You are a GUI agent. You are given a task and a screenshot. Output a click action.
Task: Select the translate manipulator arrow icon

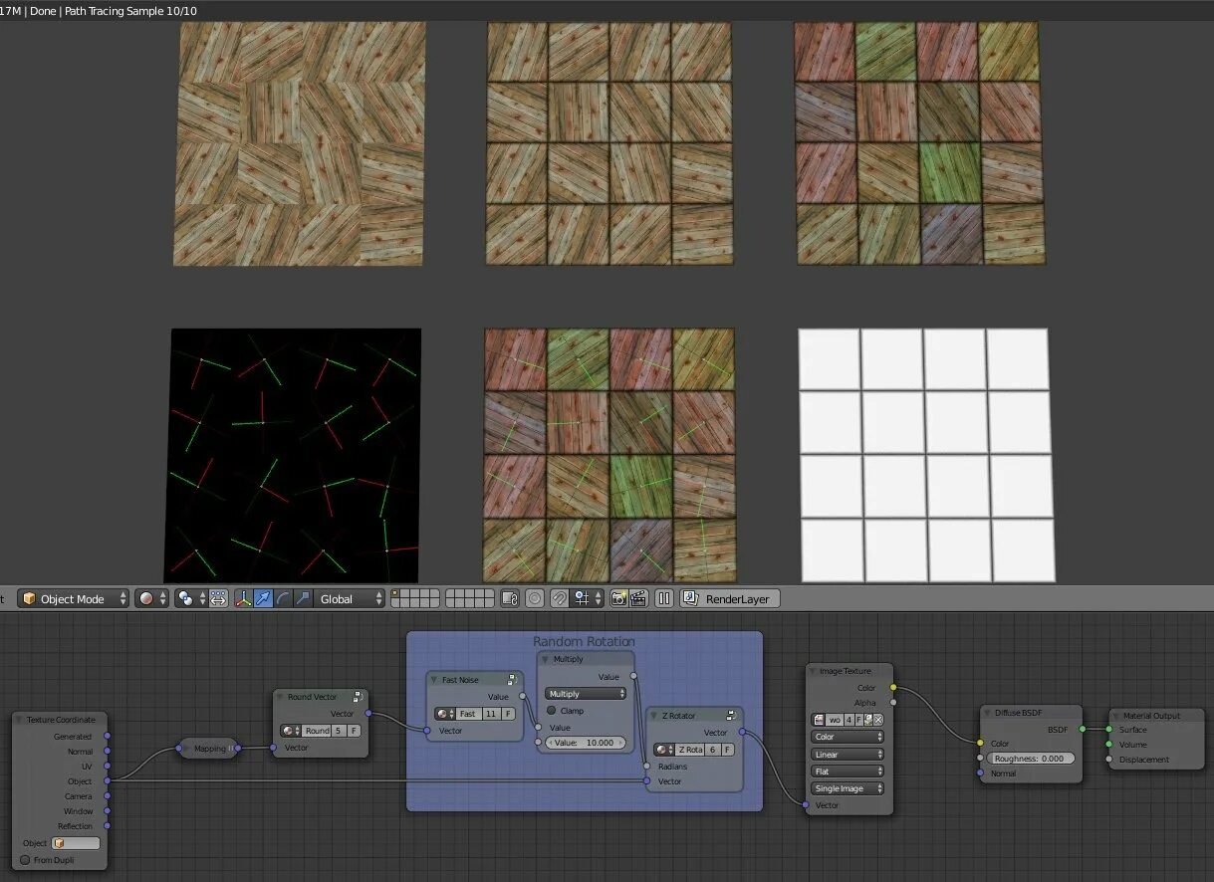click(263, 598)
